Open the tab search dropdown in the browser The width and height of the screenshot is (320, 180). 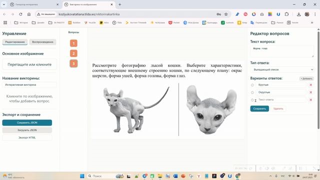(4, 4)
